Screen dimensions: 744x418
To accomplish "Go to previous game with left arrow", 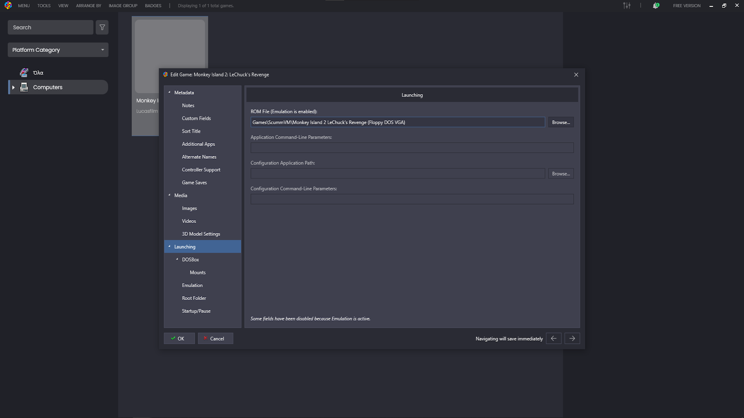I will pyautogui.click(x=553, y=338).
